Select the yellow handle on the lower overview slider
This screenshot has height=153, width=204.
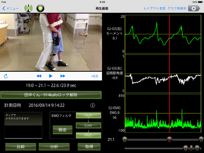186,148
